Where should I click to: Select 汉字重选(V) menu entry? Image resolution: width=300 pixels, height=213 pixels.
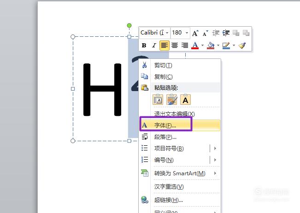click(180, 187)
